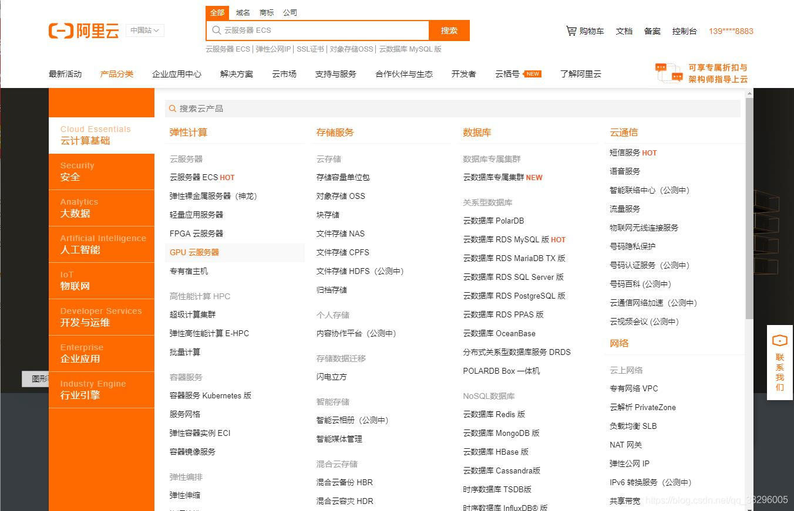The height and width of the screenshot is (511, 794).
Task: Open 轻量应用服务器 product link
Action: click(x=196, y=215)
